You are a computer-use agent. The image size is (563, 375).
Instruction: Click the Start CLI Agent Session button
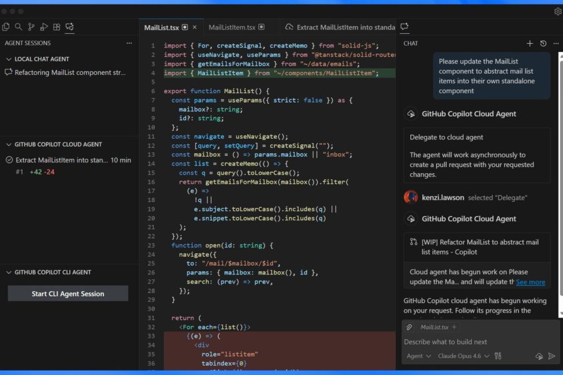click(x=68, y=293)
